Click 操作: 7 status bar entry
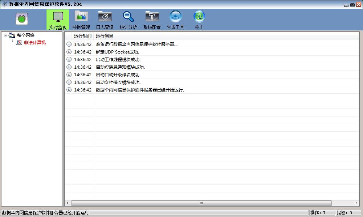Screen dimensions: 363x217 coord(322,213)
